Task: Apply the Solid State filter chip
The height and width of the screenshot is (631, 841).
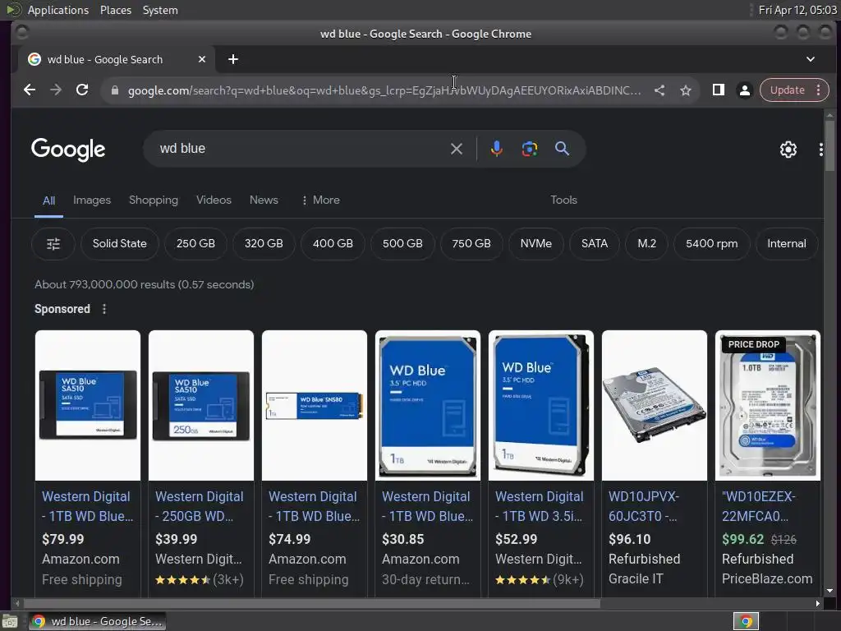Action: click(120, 243)
